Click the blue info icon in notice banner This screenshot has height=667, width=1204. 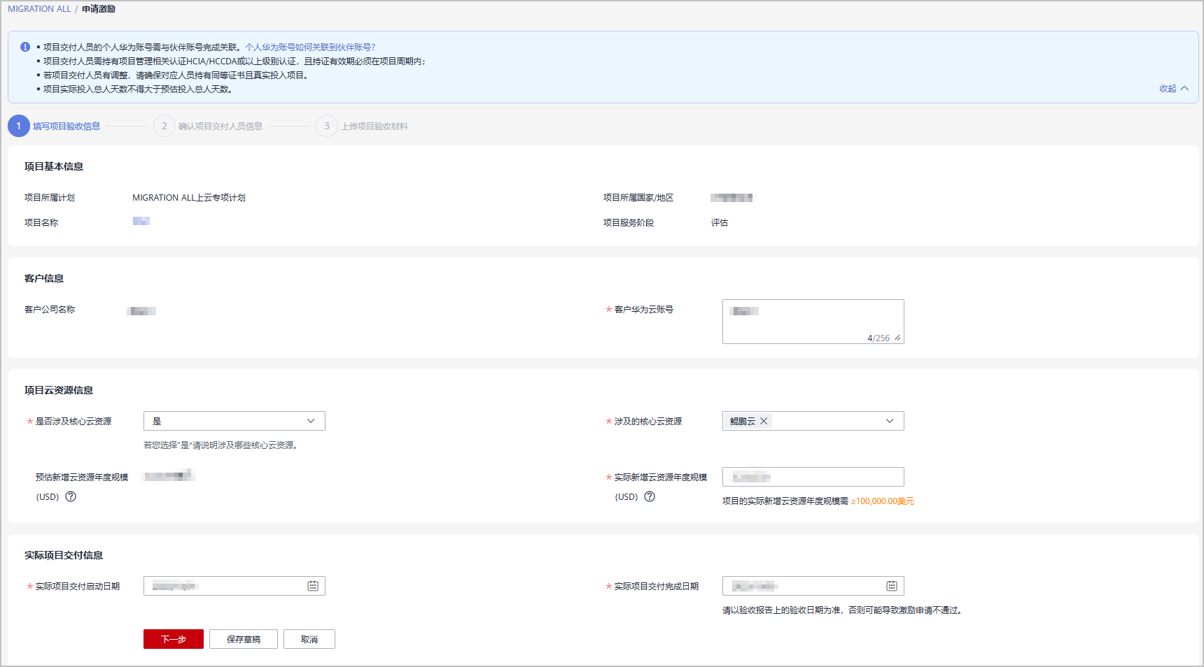[x=25, y=47]
